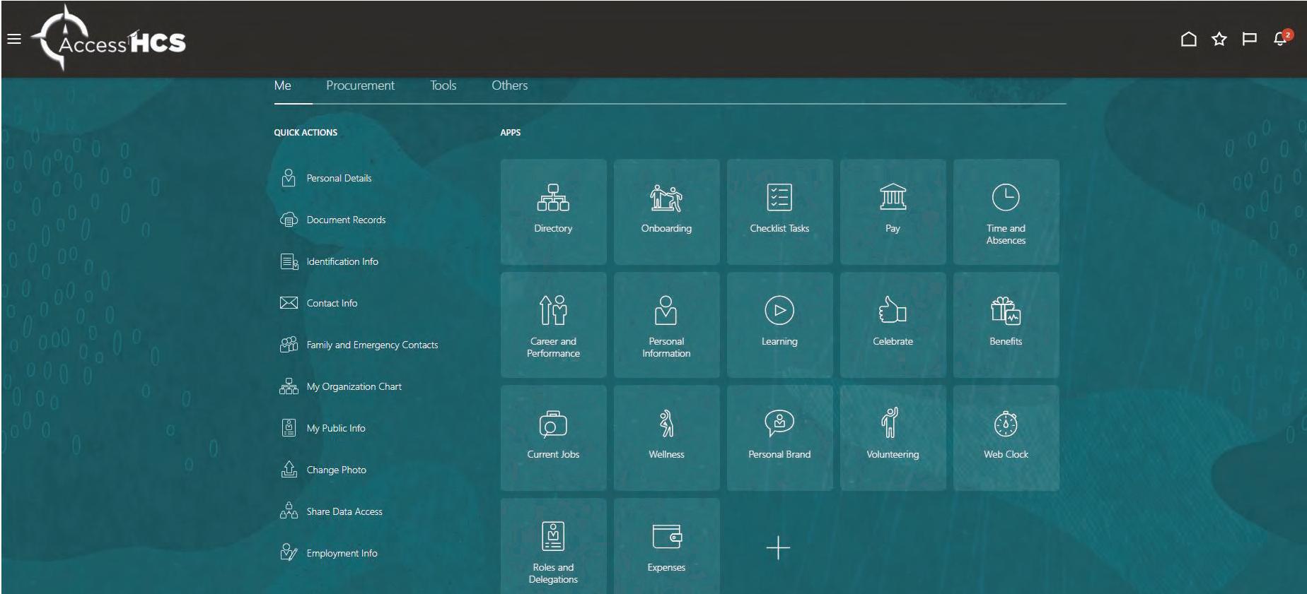The height and width of the screenshot is (594, 1307).
Task: Open My Public Info link
Action: click(x=336, y=428)
